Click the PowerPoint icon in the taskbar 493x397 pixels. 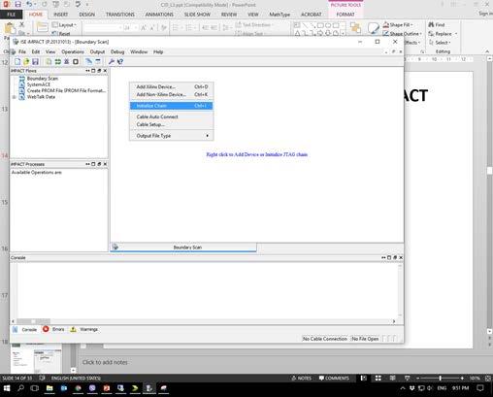107,388
